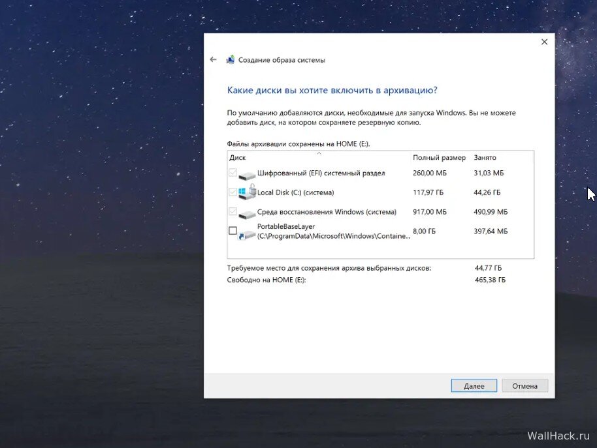
Task: Toggle the EFI system partition checkbox
Action: 233,173
